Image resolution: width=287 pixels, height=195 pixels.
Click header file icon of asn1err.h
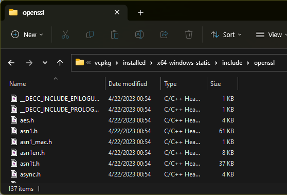coord(14,152)
